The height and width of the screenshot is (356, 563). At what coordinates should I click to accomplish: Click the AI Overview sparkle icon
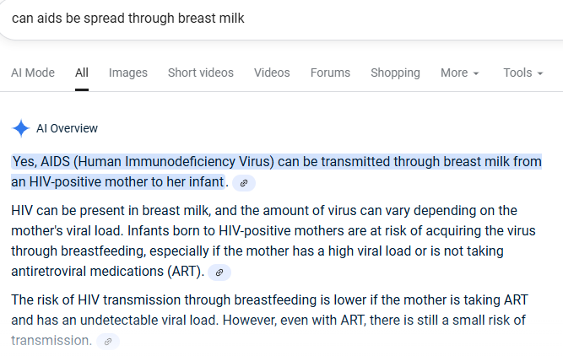21,128
